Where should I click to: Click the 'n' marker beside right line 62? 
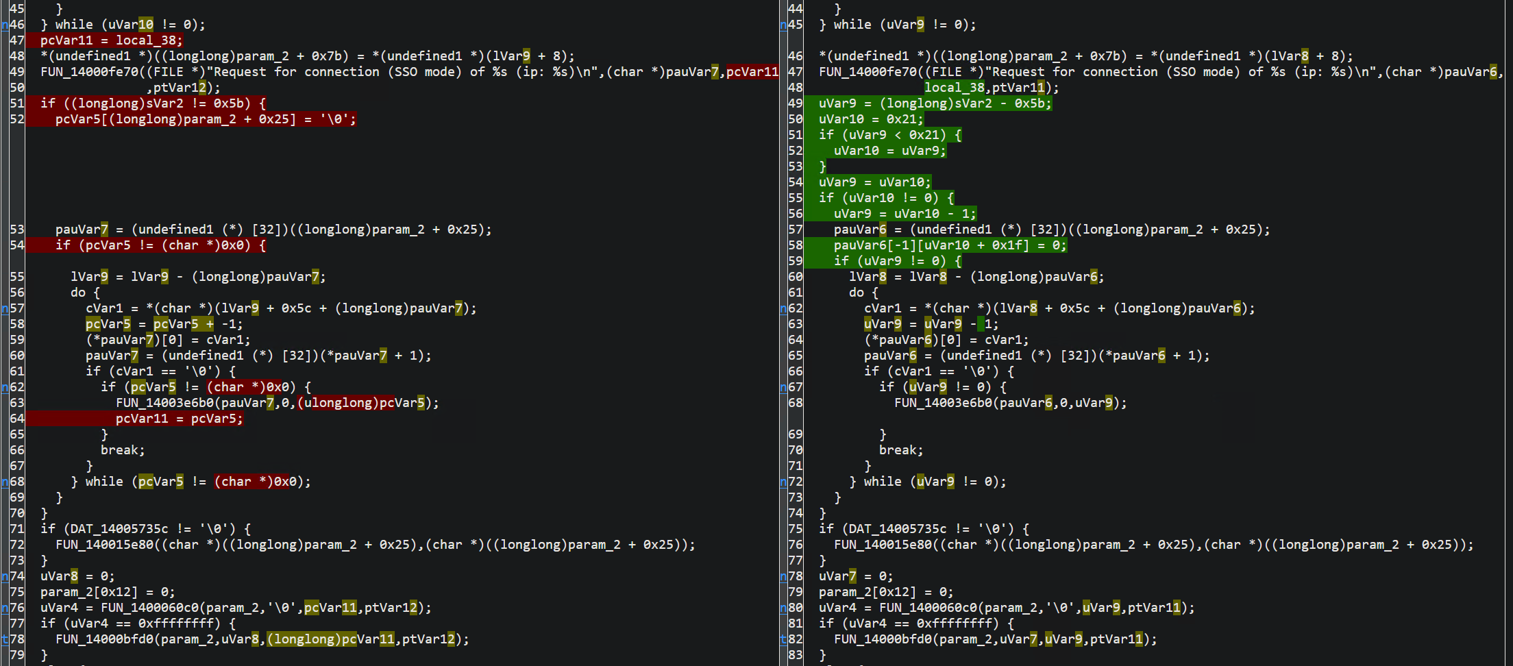(783, 308)
